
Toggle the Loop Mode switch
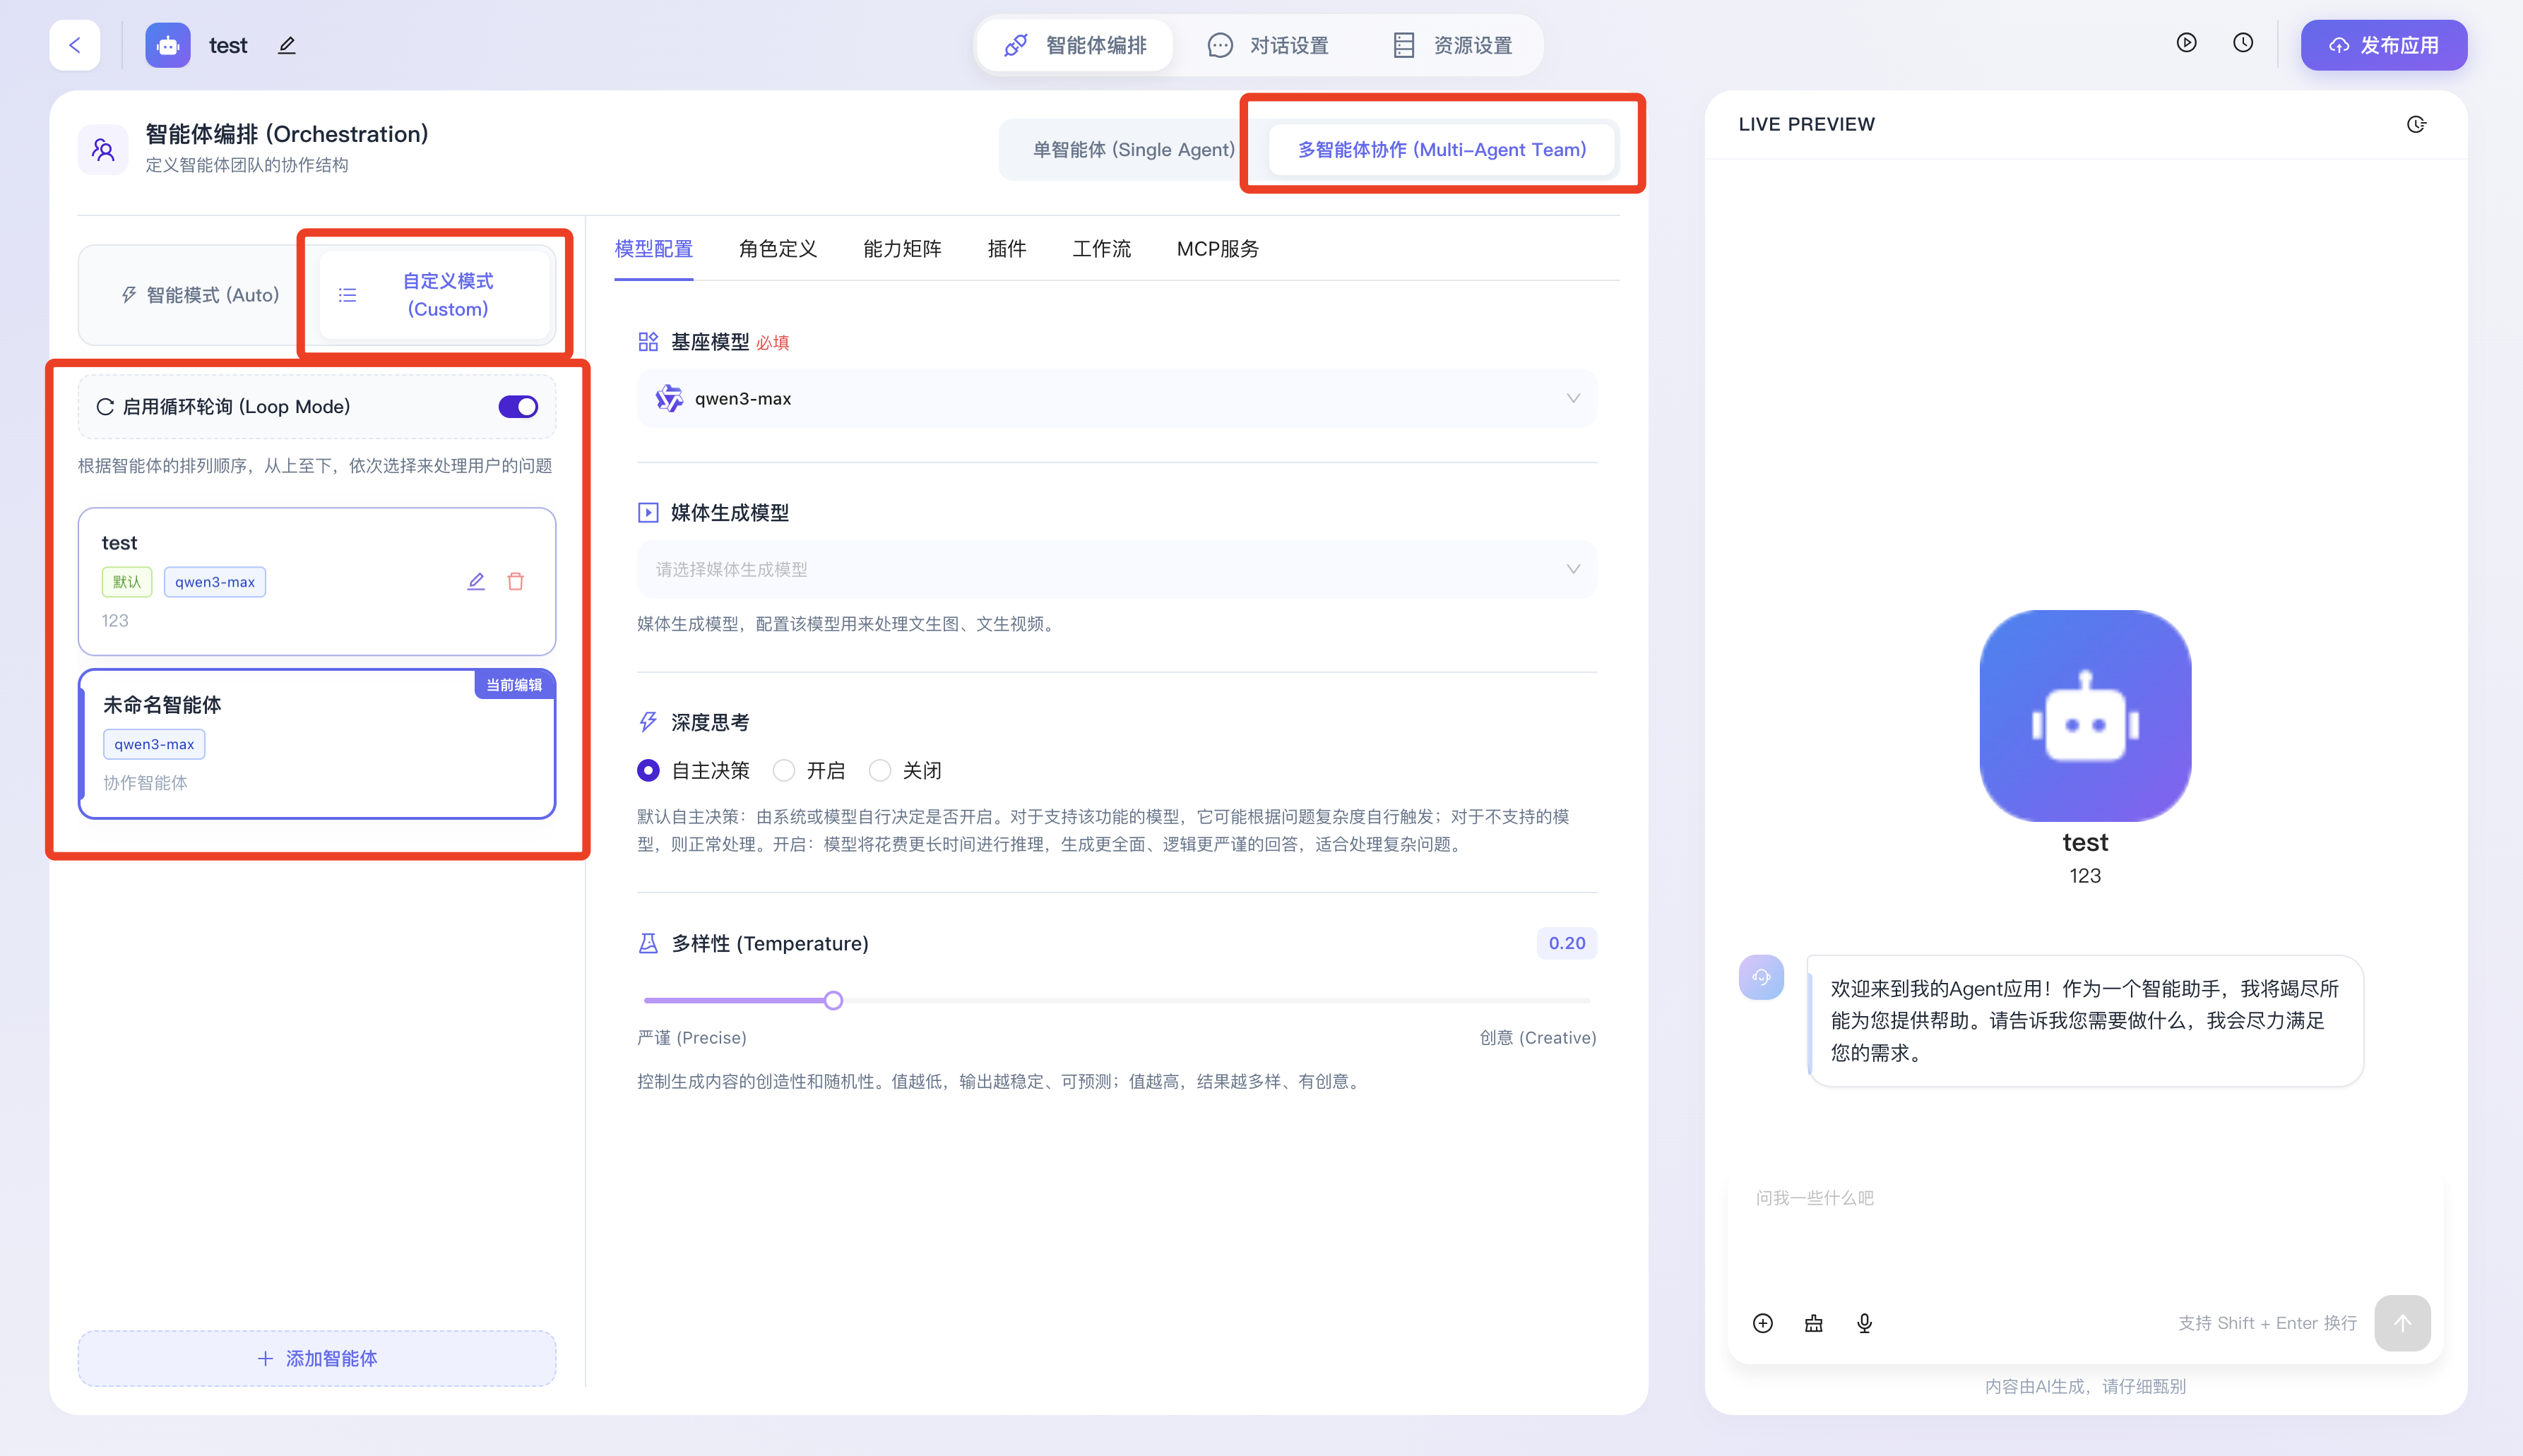point(518,406)
